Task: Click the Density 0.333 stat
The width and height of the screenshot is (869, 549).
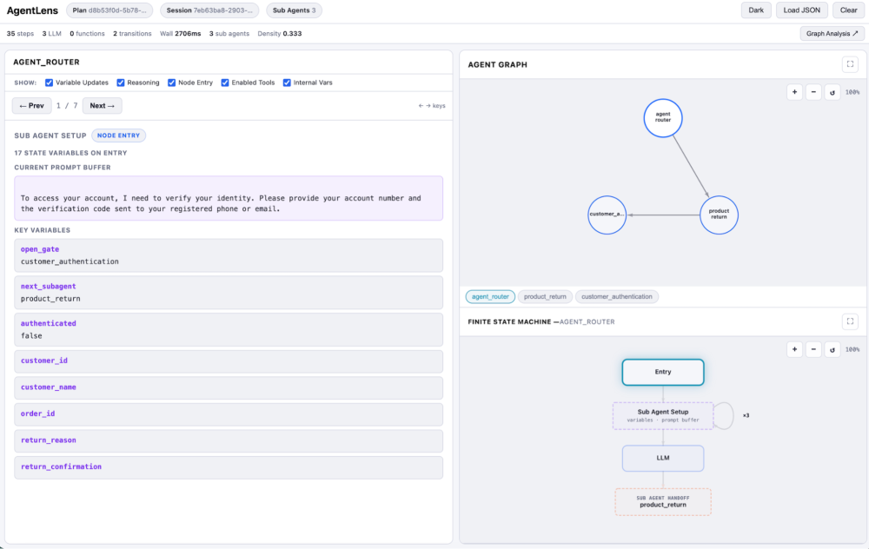Action: [279, 33]
